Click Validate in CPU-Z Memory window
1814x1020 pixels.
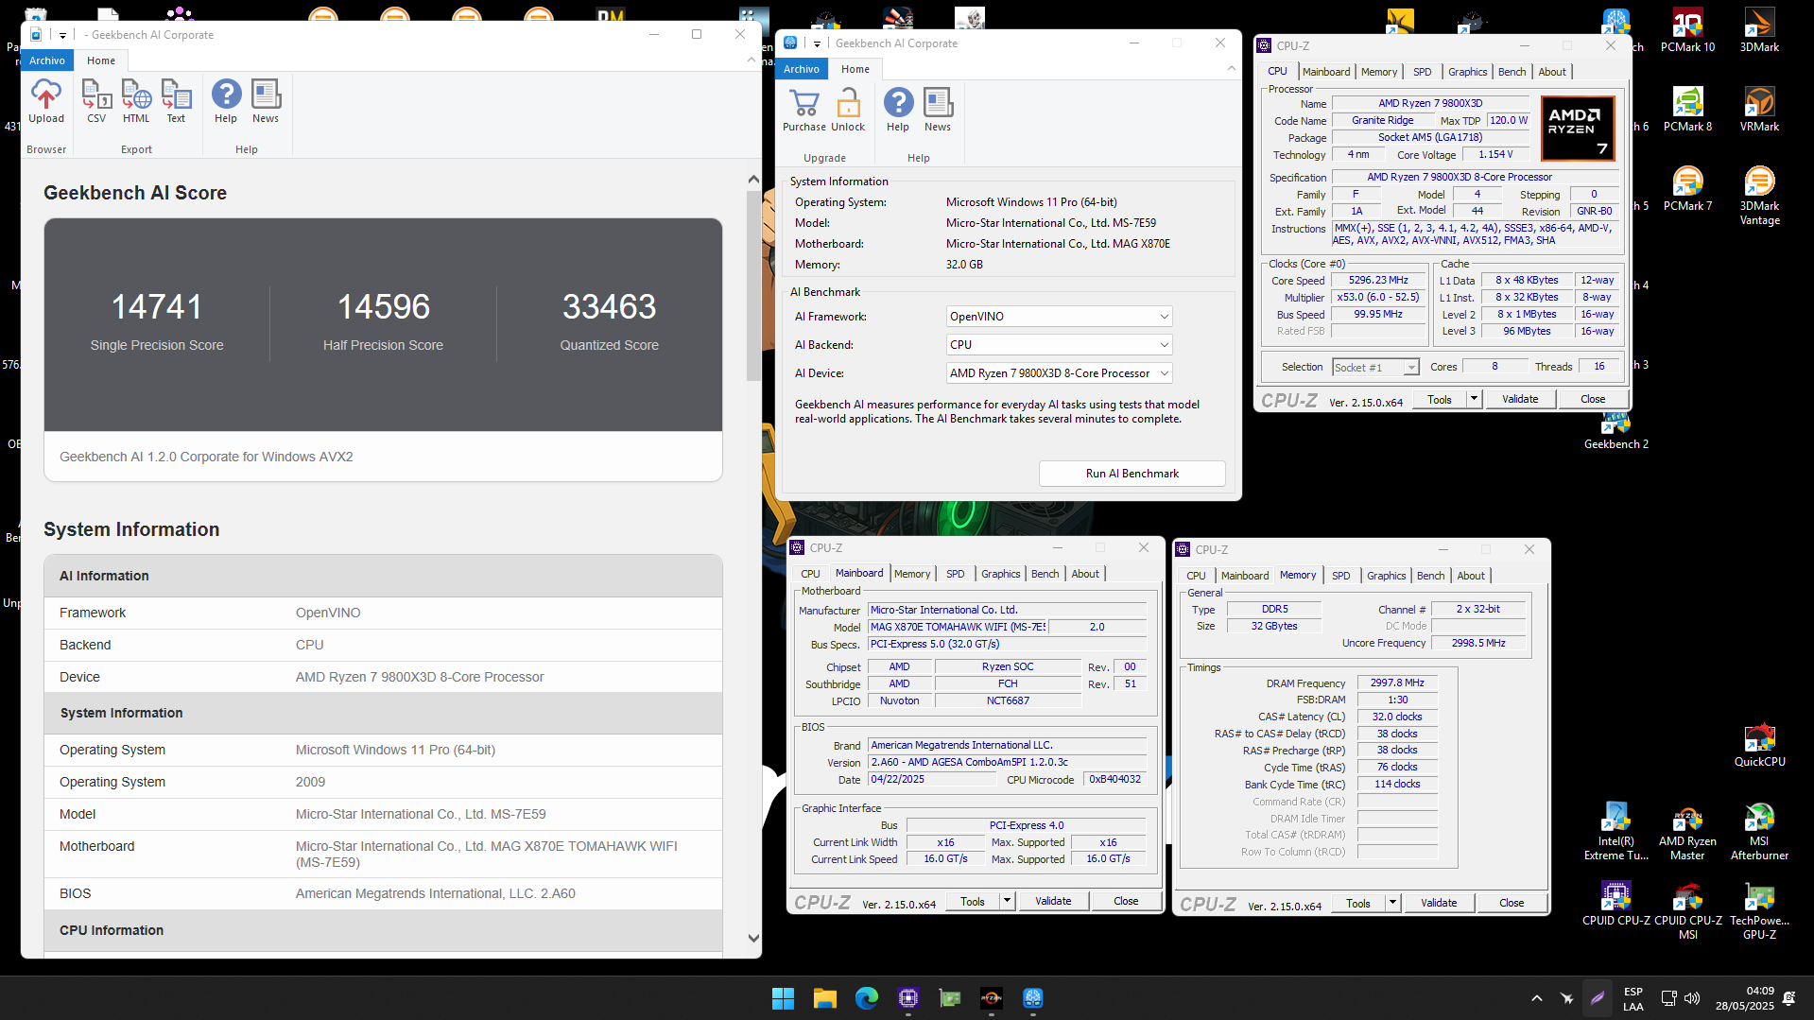1438,903
